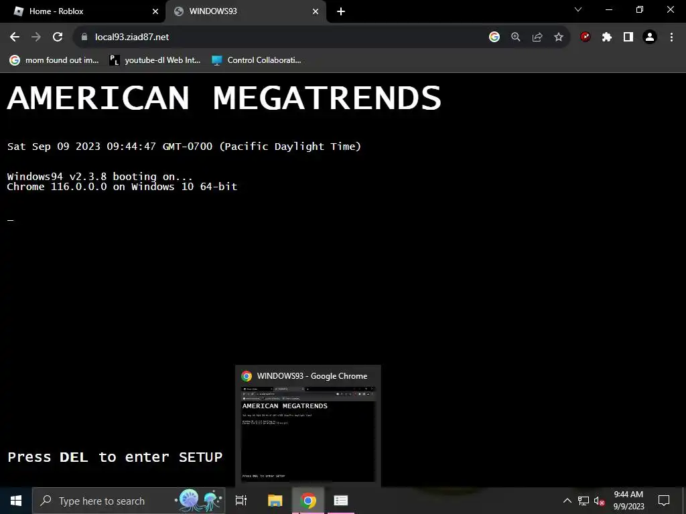The width and height of the screenshot is (686, 514).
Task: Minimize the Chrome window
Action: click(608, 9)
